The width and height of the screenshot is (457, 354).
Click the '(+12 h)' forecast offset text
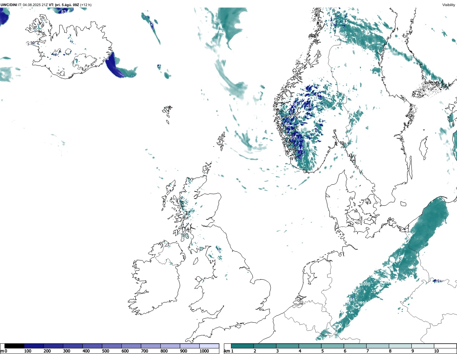[x=86, y=5]
